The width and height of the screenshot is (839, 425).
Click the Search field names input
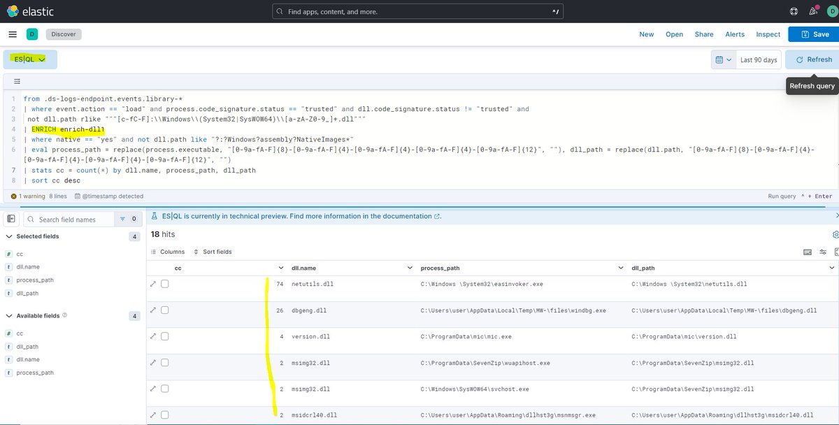point(69,219)
